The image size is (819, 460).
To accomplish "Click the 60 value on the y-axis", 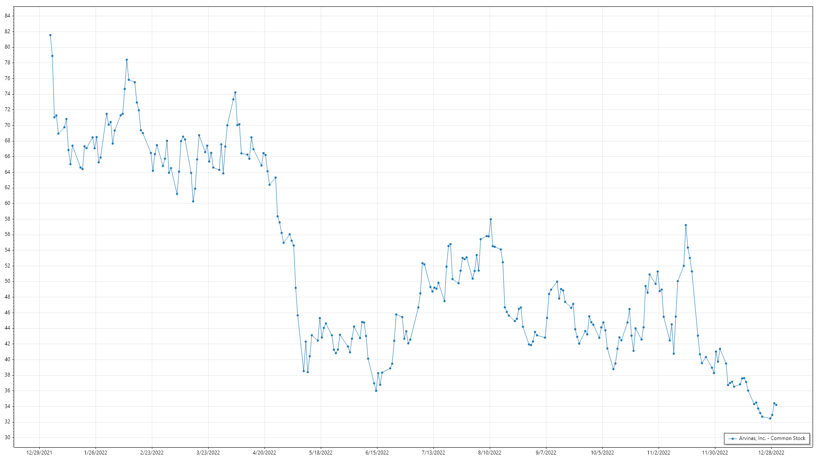I will click(8, 203).
